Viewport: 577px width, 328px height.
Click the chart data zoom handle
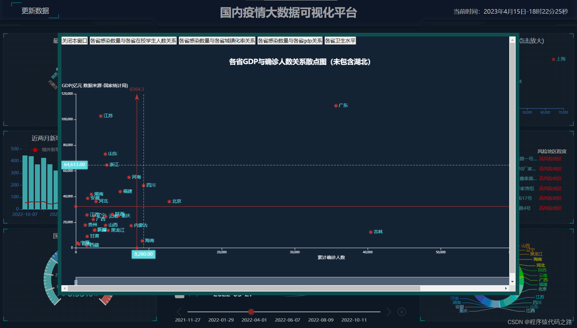76,282
